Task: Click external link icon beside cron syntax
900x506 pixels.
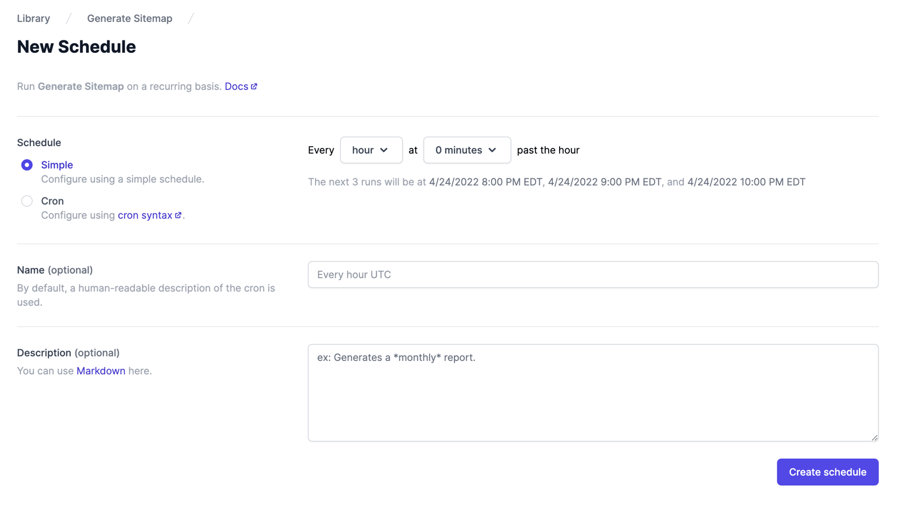Action: [x=178, y=215]
